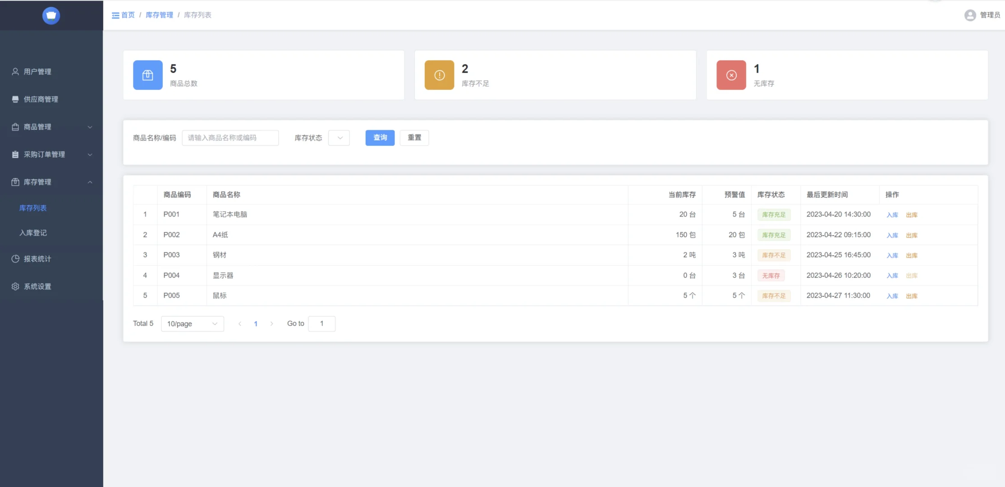This screenshot has width=1005, height=487.
Task: Open the 10/page page-size dropdown
Action: click(x=192, y=324)
